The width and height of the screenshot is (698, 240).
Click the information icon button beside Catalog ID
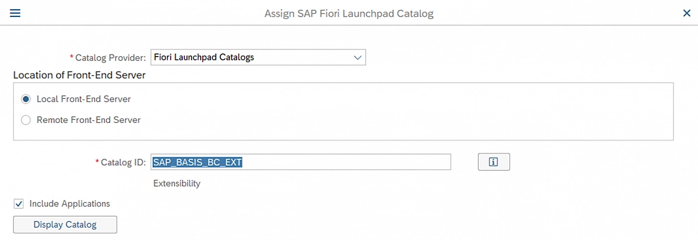[x=494, y=162]
